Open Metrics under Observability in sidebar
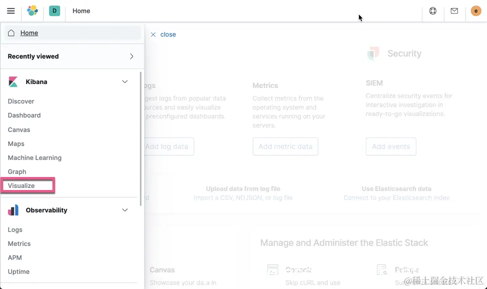487x289 pixels. [19, 243]
